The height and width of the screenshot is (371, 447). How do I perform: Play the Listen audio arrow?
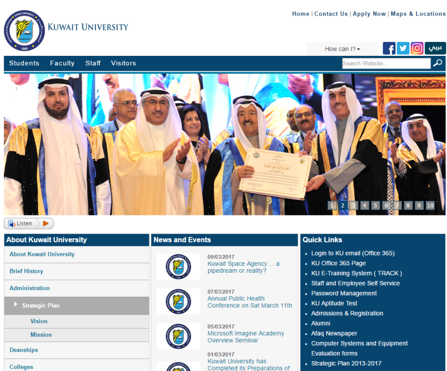tap(45, 223)
